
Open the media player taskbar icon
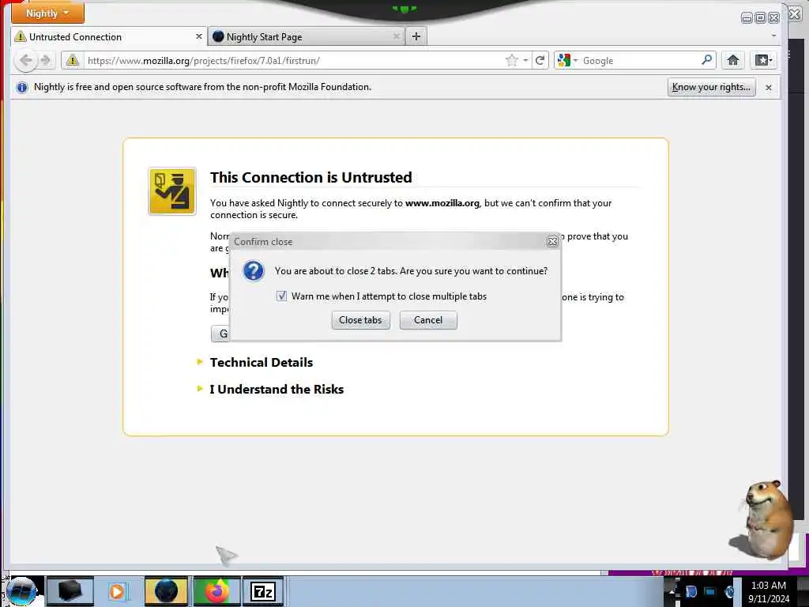[x=117, y=591]
